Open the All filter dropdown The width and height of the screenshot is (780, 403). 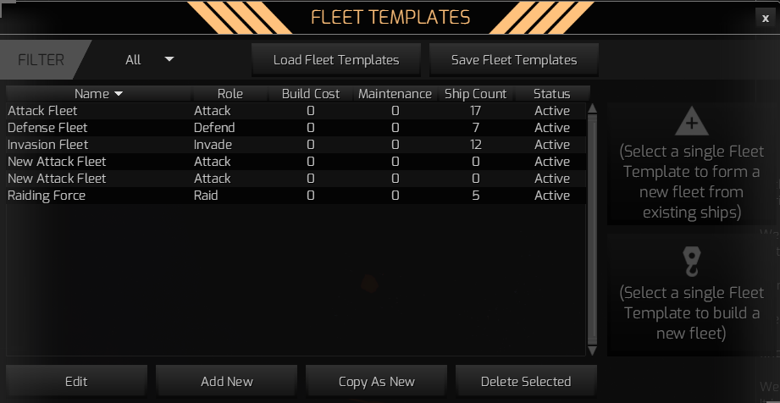coord(150,59)
